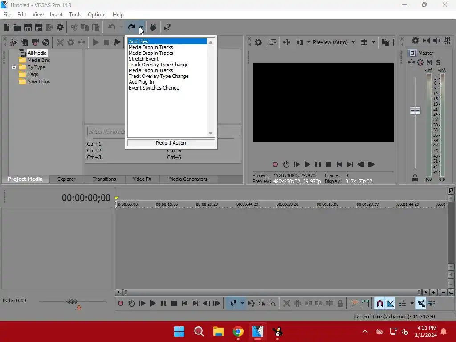
Task: Open the Insert menu
Action: point(56,15)
